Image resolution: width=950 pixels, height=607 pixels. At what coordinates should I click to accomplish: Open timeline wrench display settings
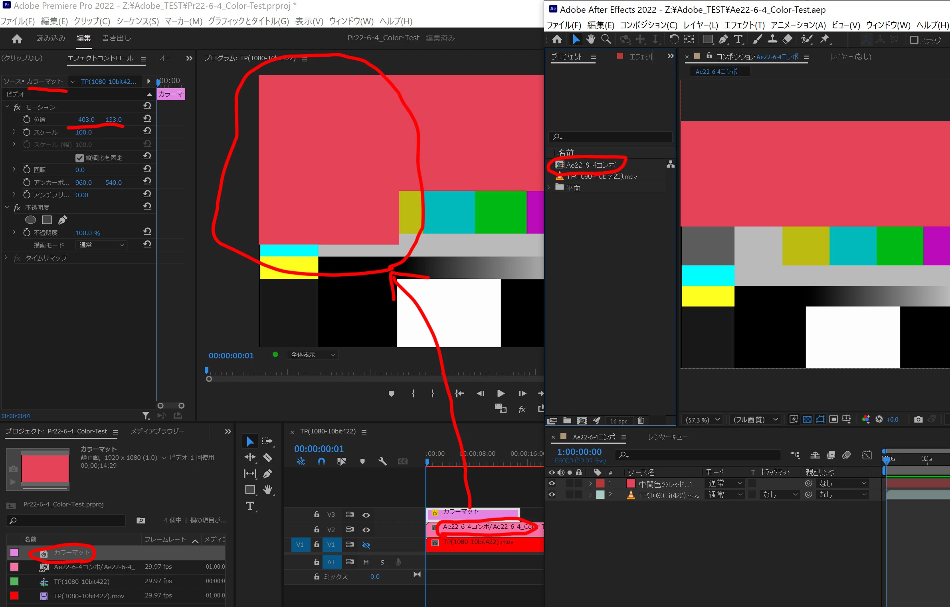click(x=382, y=461)
